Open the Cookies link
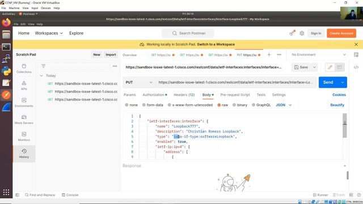 point(339,95)
